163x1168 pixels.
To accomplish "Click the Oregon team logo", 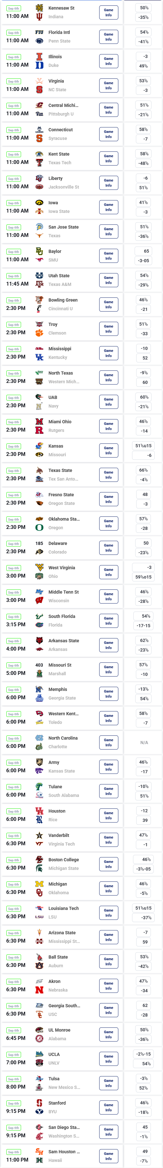I will coord(39,528).
